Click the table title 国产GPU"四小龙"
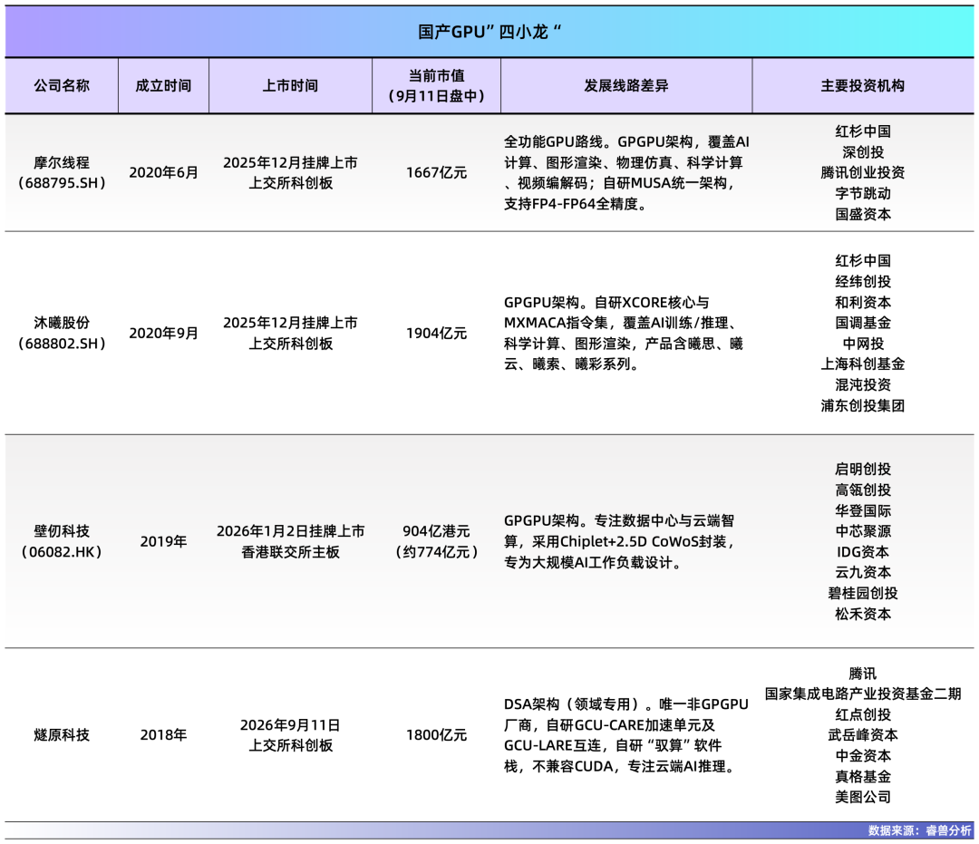This screenshot has width=979, height=844. coord(489,31)
